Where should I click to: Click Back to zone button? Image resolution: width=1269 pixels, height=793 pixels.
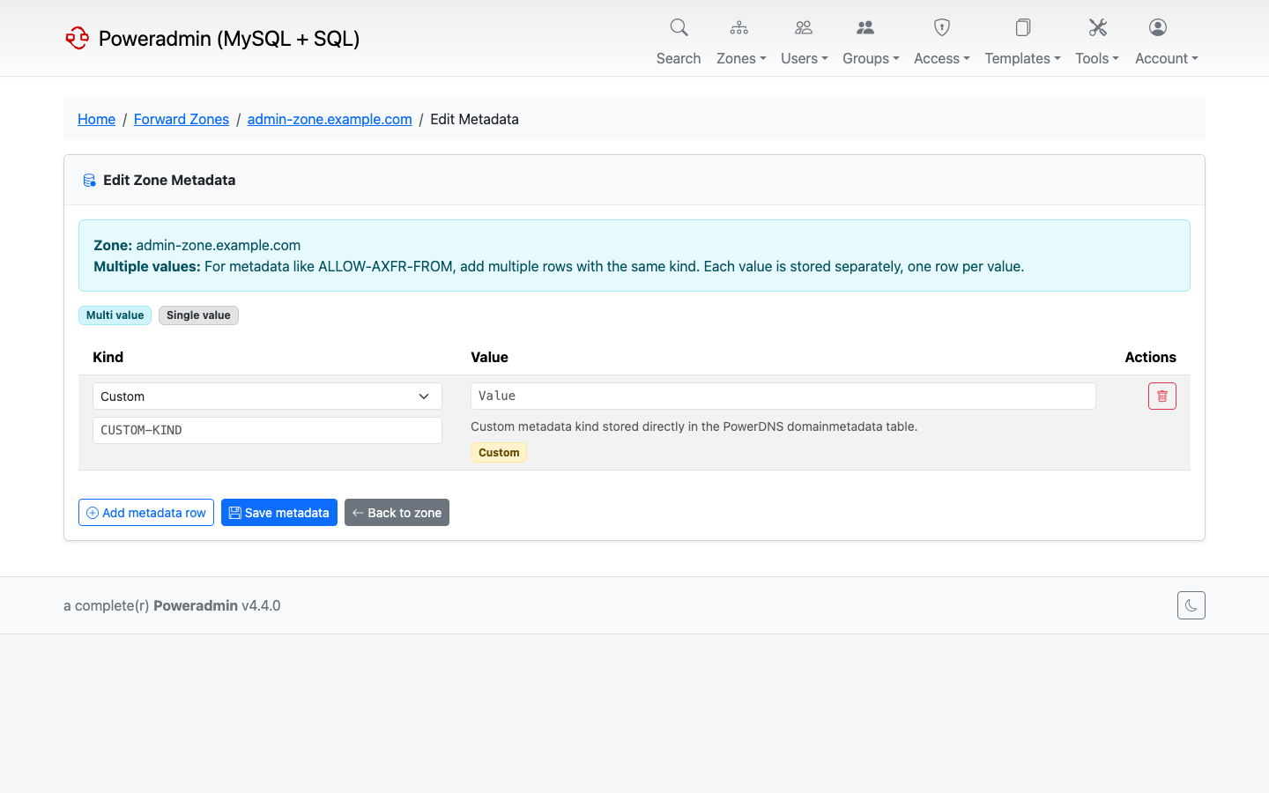pyautogui.click(x=397, y=513)
